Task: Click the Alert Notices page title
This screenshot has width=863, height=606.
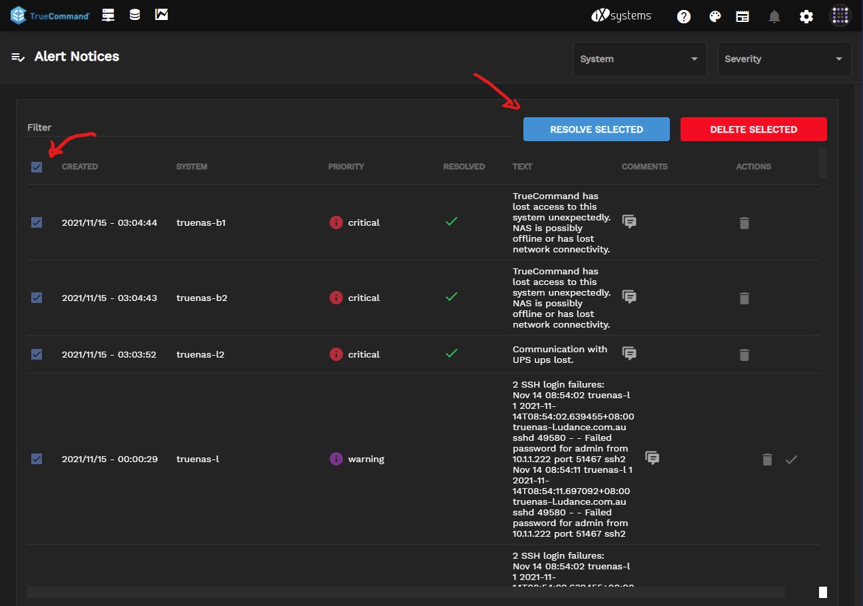Action: [77, 57]
